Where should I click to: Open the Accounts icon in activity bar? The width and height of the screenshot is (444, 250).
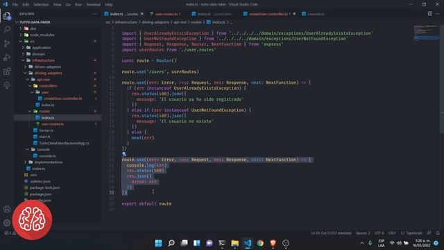7,209
